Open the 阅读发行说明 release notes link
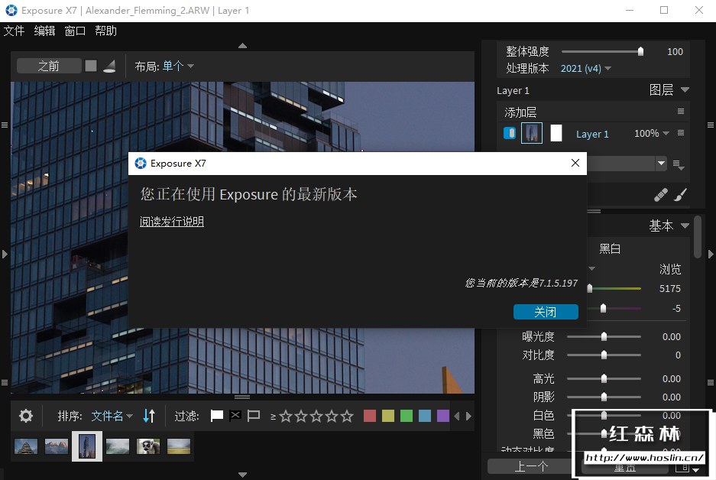The height and width of the screenshot is (480, 716). click(x=172, y=222)
